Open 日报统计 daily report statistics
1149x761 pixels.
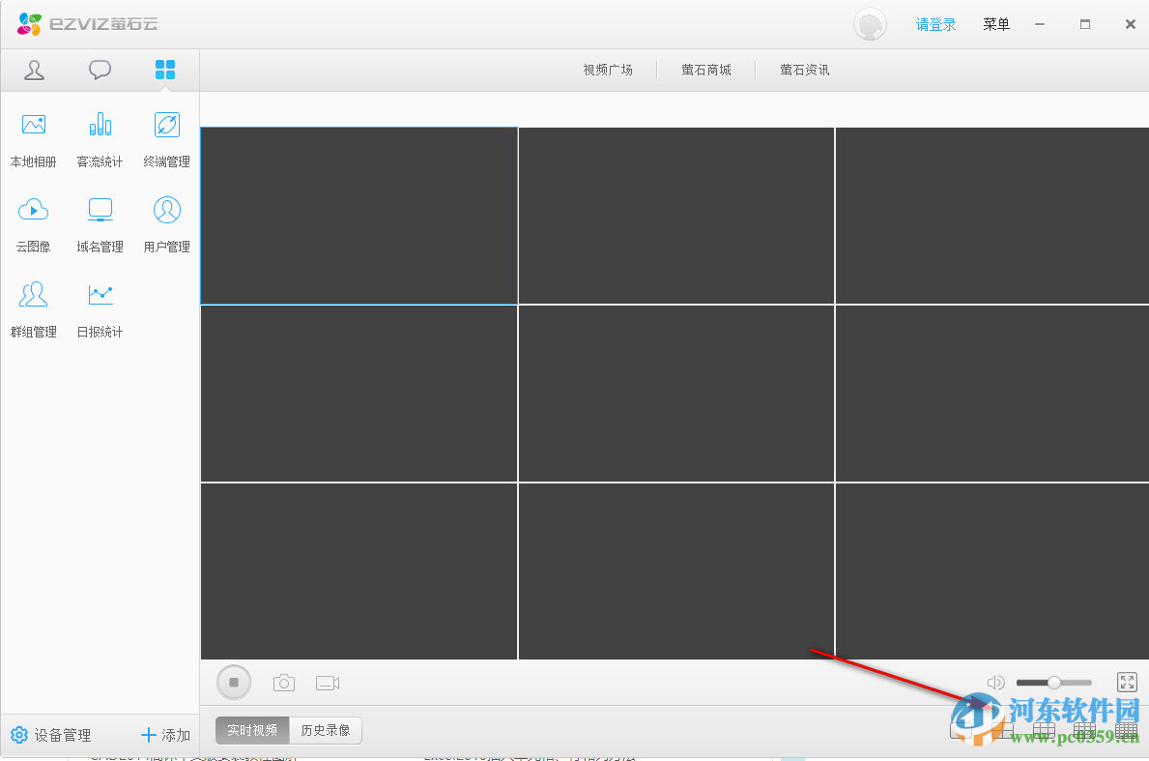[x=100, y=309]
